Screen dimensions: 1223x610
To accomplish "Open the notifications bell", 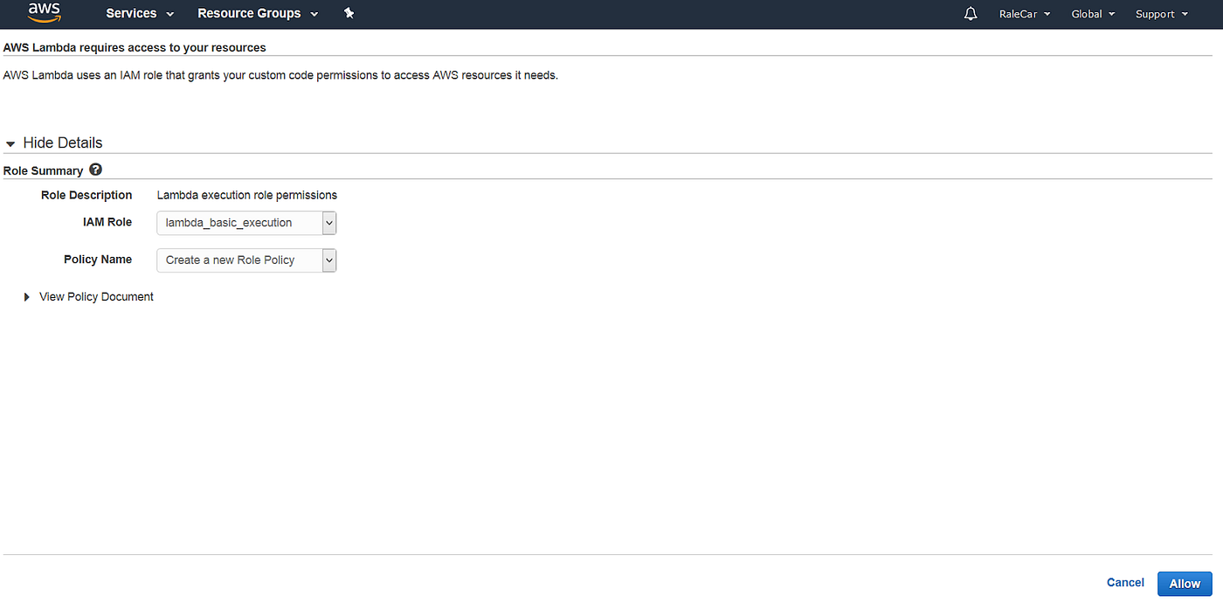I will point(971,14).
